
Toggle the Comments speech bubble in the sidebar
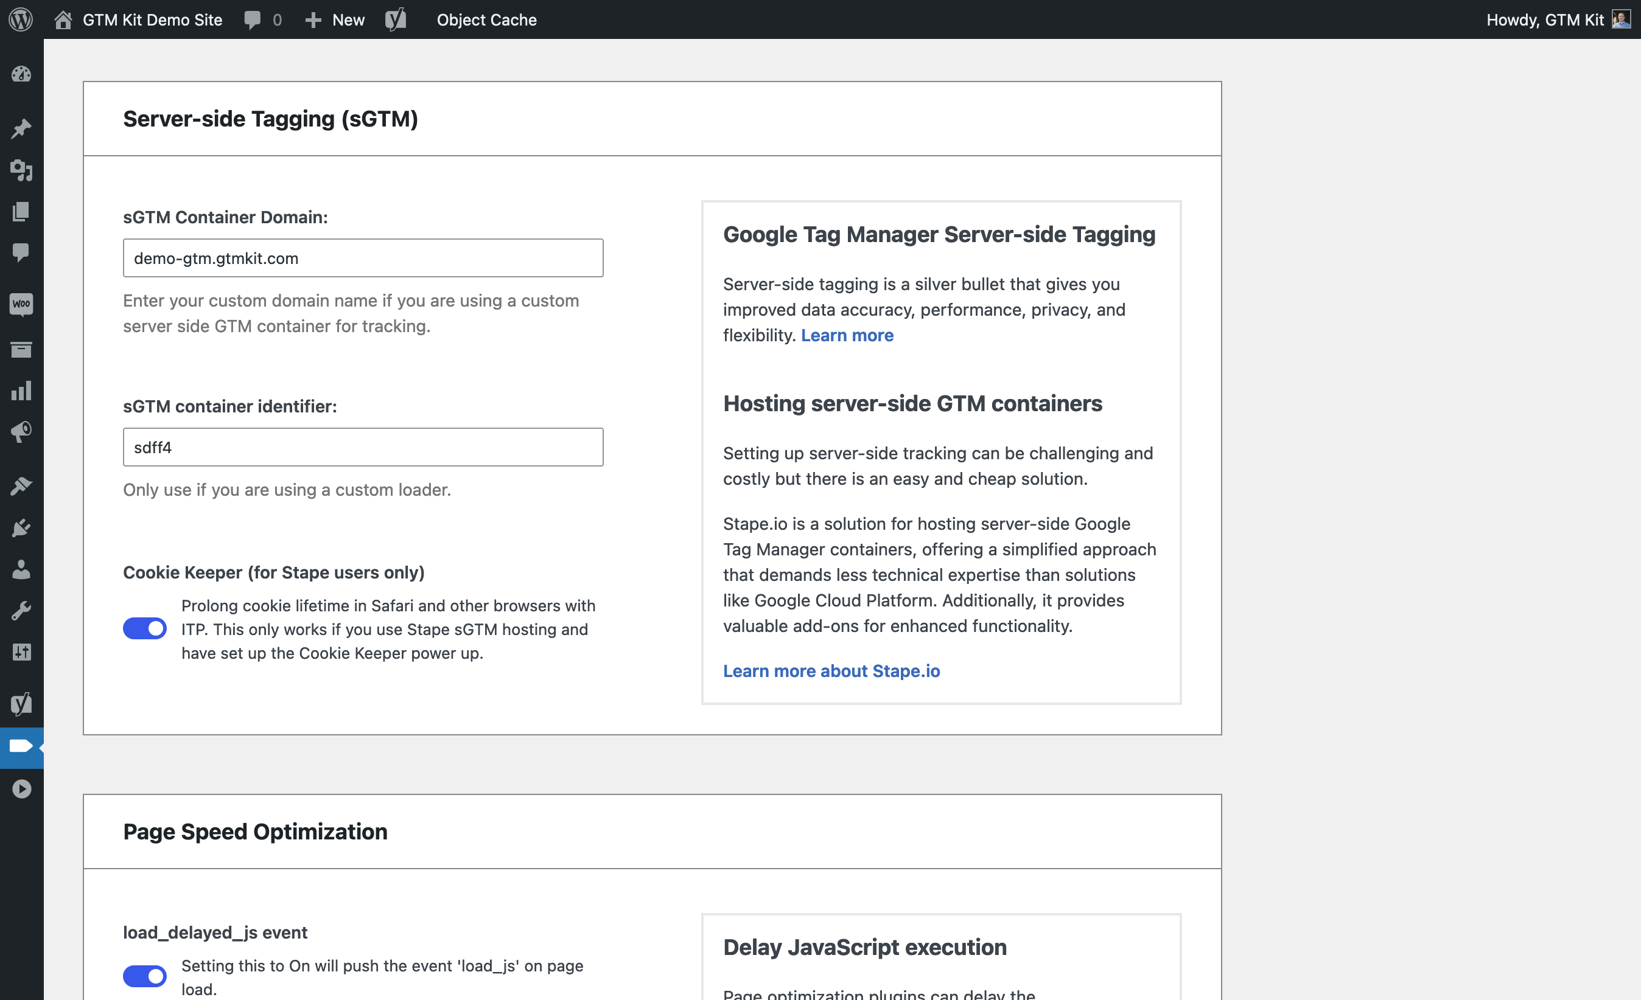[21, 251]
